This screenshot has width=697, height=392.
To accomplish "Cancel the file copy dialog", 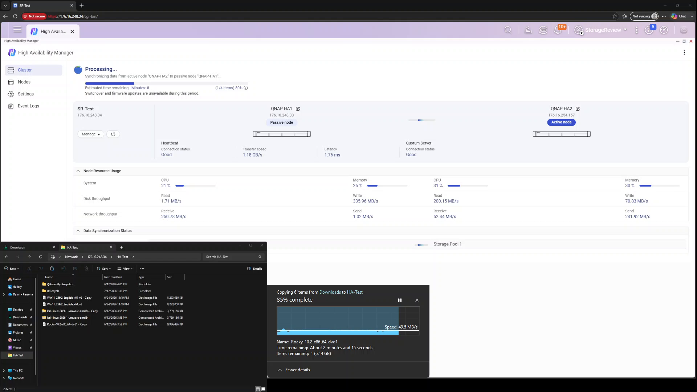I will point(417,300).
